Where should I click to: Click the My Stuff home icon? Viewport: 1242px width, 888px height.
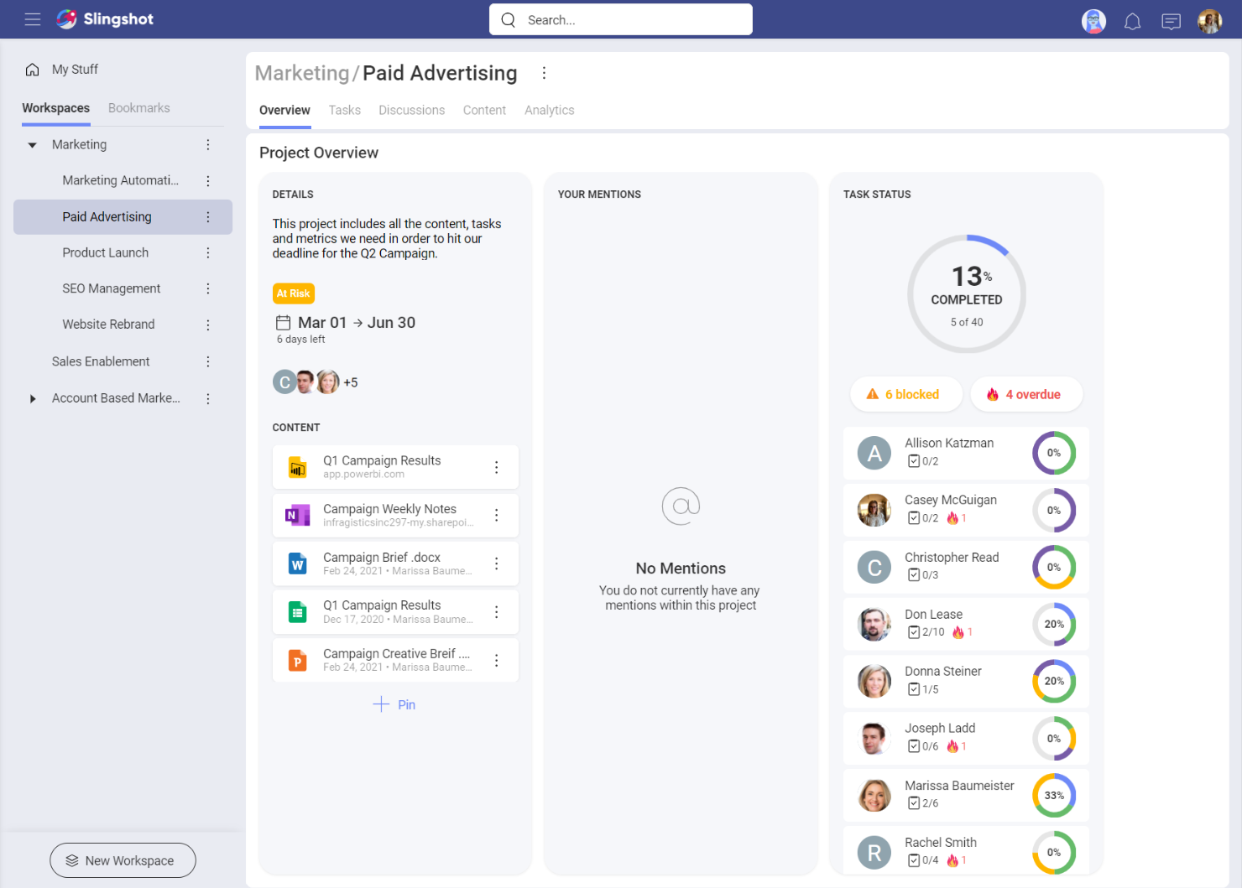click(32, 70)
